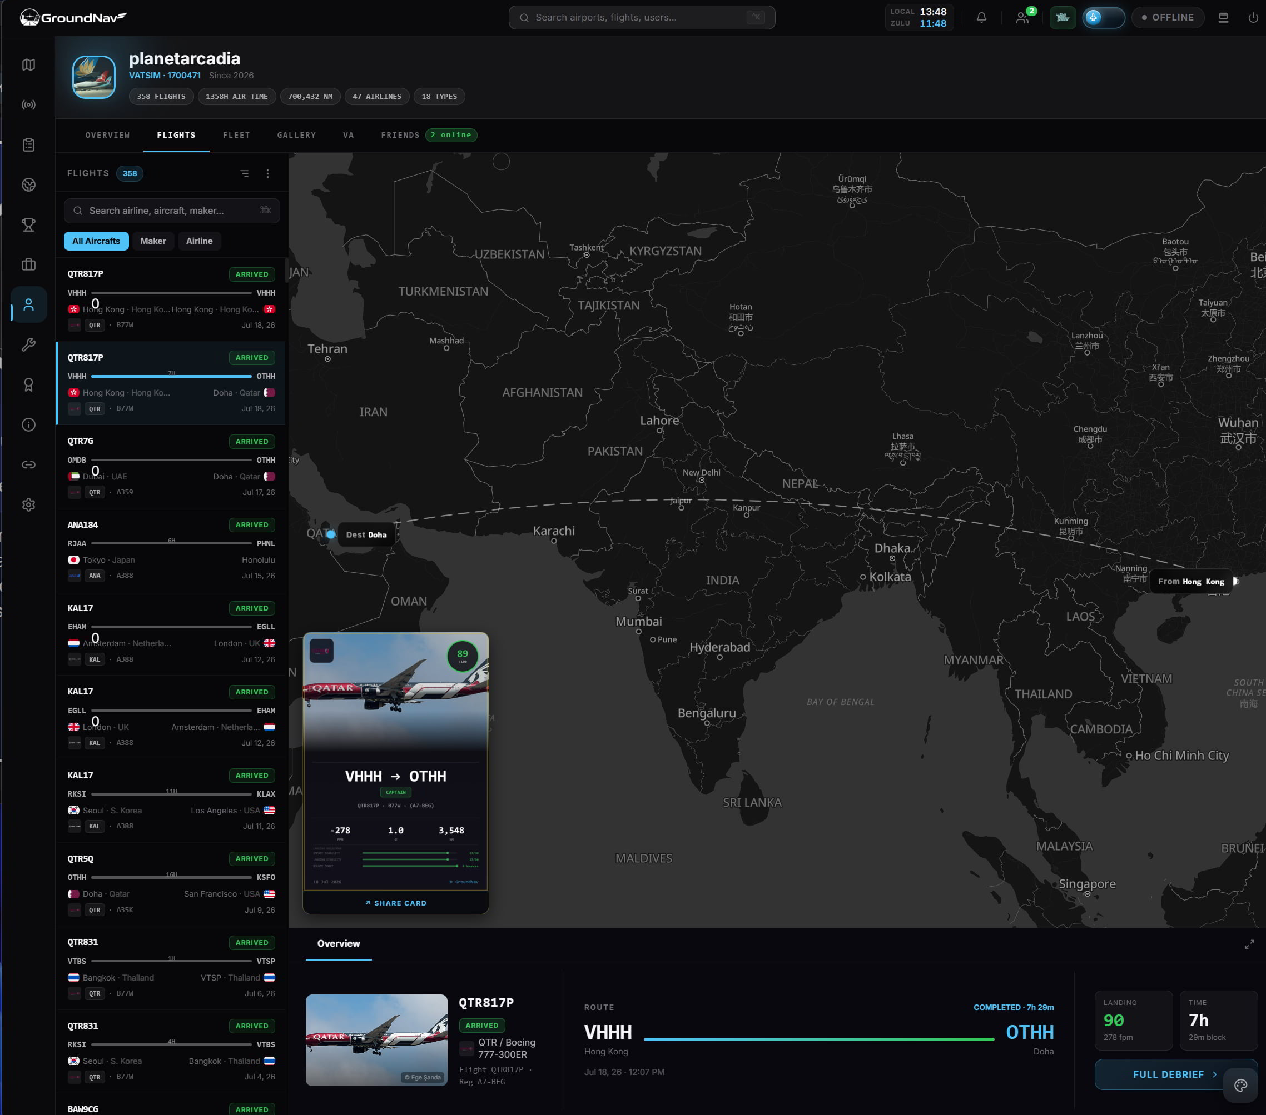The width and height of the screenshot is (1266, 1115).
Task: Open the FULL DEBRIEF button
Action: pyautogui.click(x=1175, y=1074)
